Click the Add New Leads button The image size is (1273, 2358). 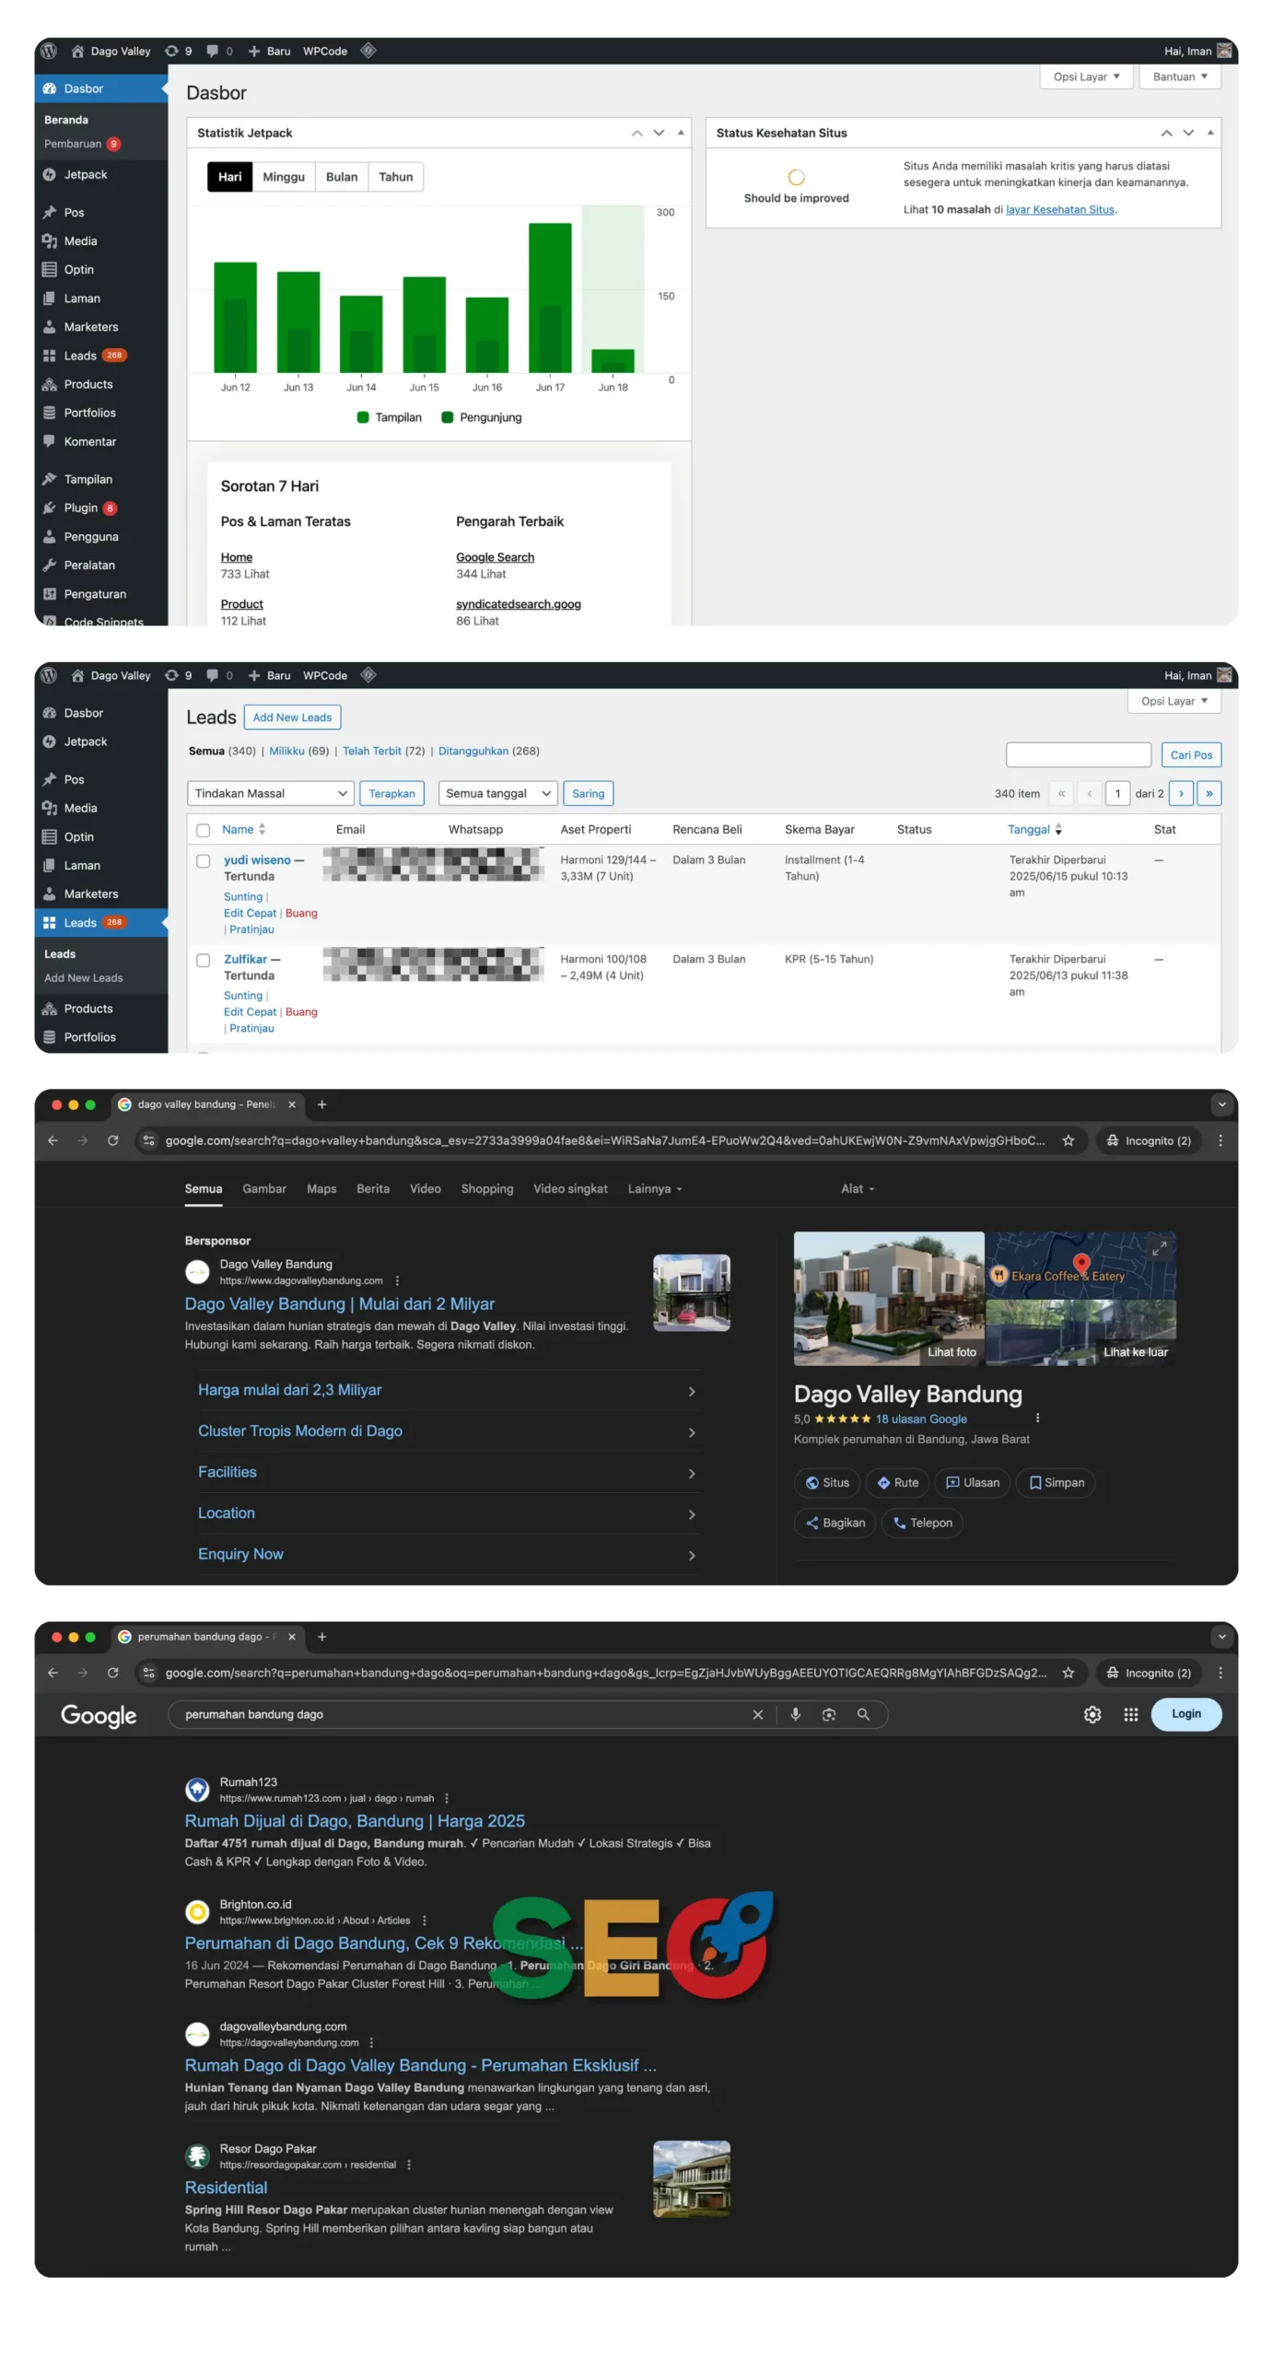tap(292, 718)
